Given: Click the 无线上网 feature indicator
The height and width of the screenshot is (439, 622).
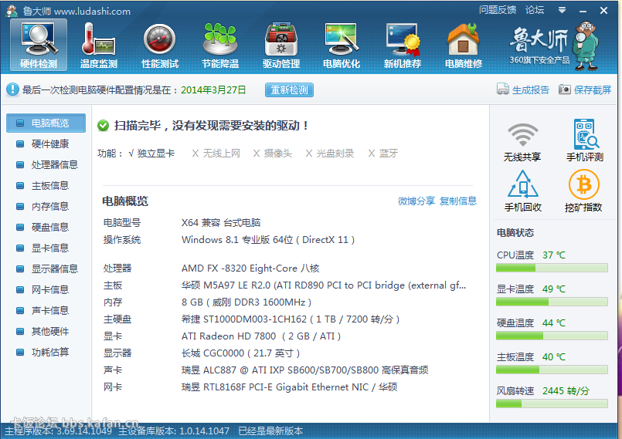Looking at the screenshot, I should 216,154.
